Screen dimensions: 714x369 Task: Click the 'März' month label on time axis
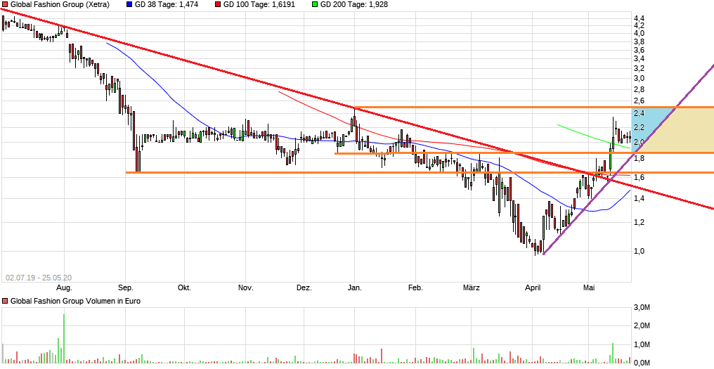472,287
